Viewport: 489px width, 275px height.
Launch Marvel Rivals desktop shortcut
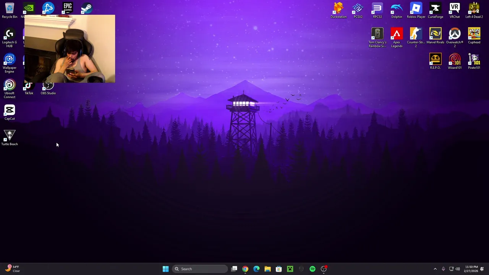(x=436, y=36)
